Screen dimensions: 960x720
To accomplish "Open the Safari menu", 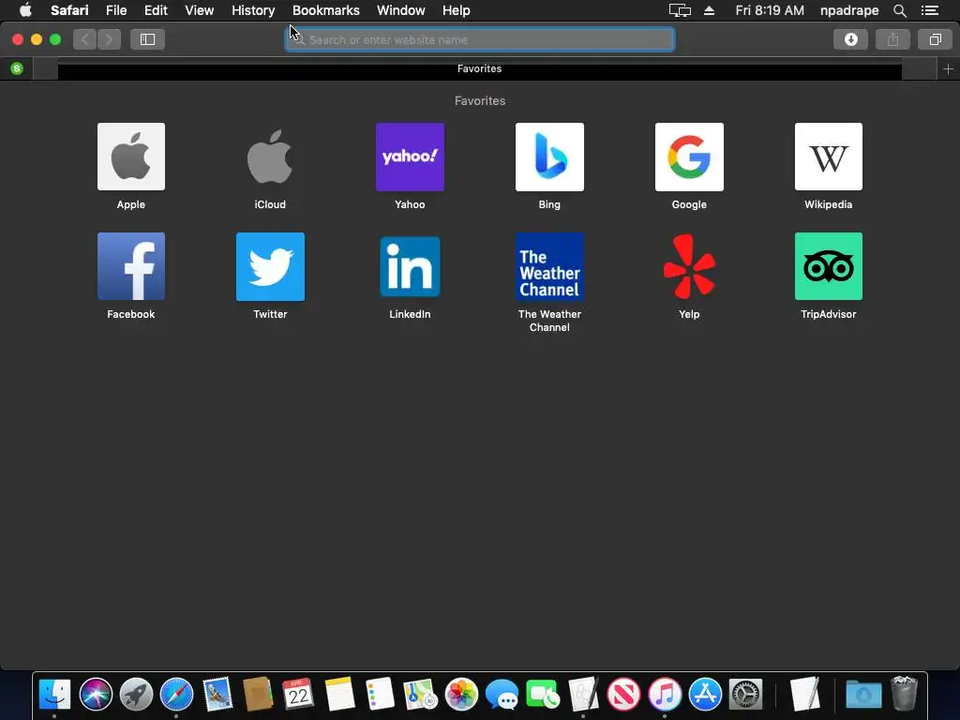I will (69, 10).
